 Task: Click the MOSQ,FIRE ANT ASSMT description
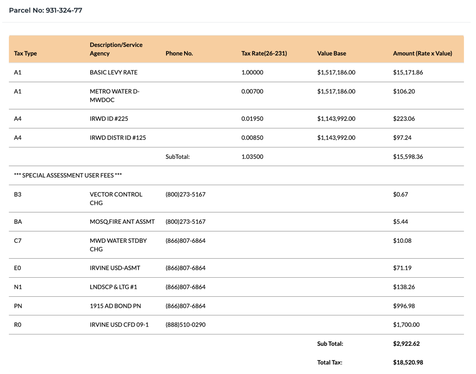click(x=122, y=222)
